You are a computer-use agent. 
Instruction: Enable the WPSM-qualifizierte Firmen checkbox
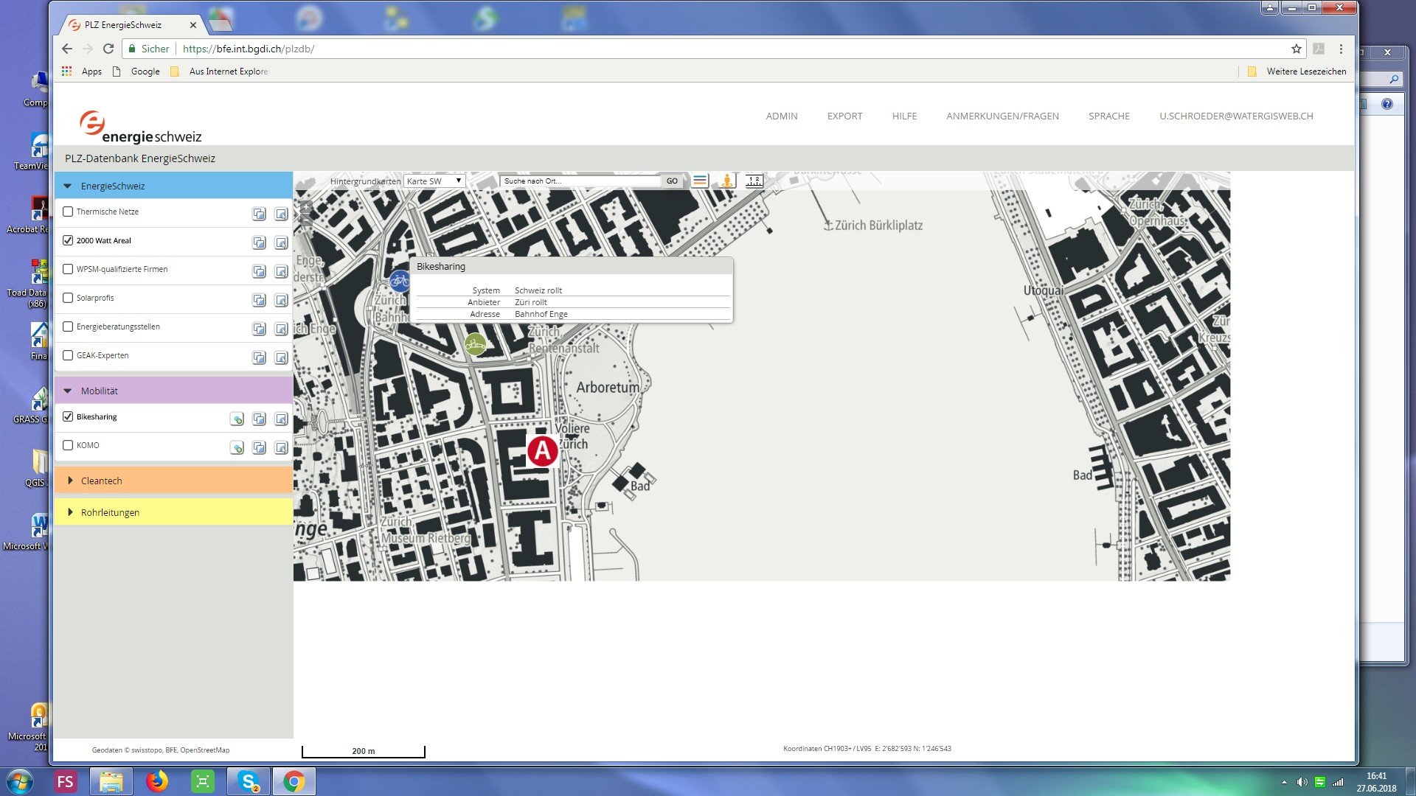(x=68, y=269)
